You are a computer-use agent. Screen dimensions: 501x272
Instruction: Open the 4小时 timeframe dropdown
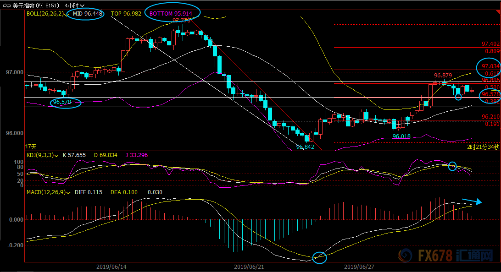[74, 5]
